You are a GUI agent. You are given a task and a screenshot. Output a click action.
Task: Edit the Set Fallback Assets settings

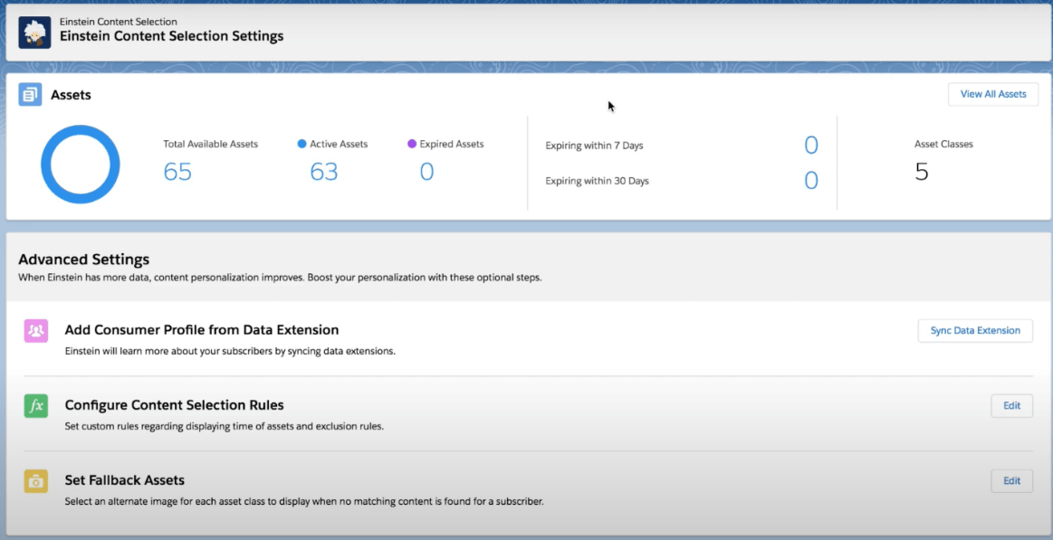[1011, 480]
